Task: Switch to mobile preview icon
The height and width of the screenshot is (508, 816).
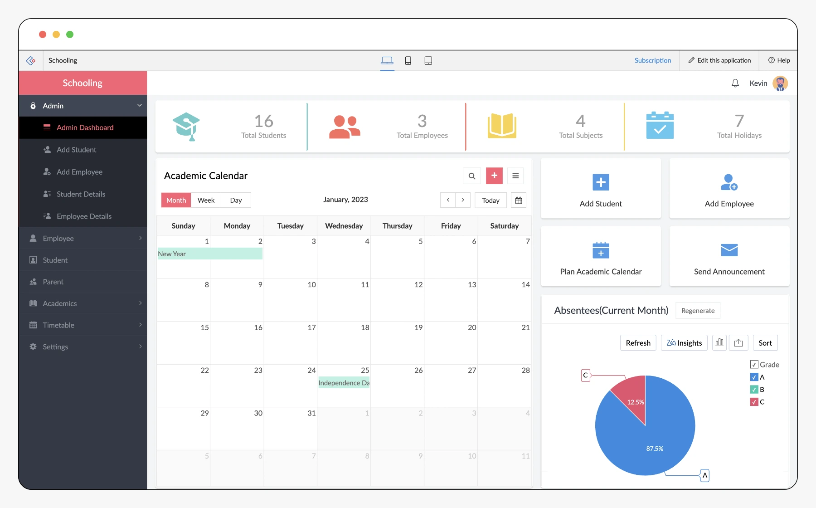Action: coord(408,60)
